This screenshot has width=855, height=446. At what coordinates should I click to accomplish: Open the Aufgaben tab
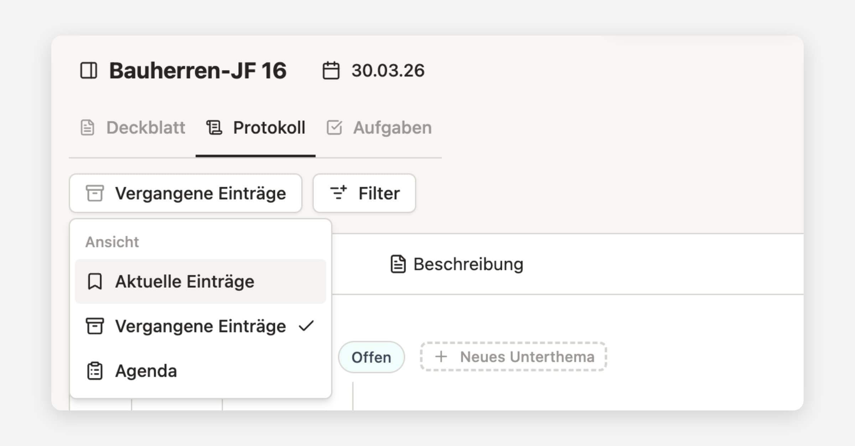[x=392, y=128]
